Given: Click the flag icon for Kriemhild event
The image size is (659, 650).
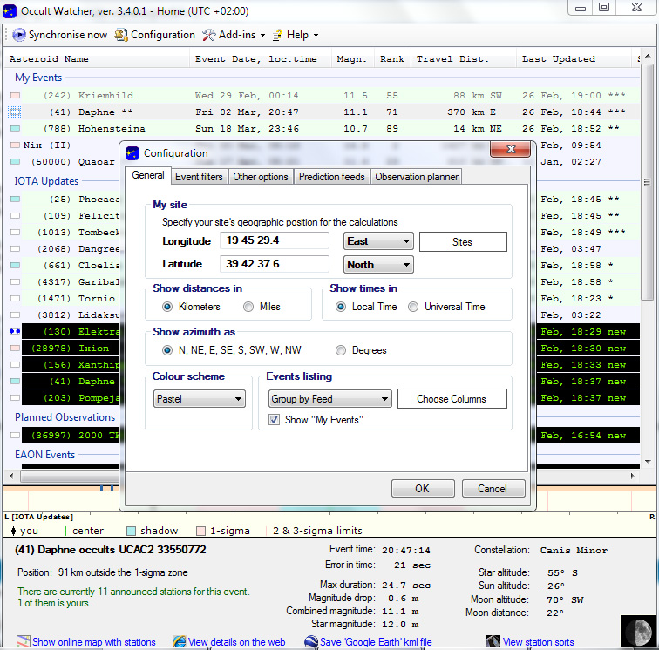Looking at the screenshot, I should pos(15,96).
